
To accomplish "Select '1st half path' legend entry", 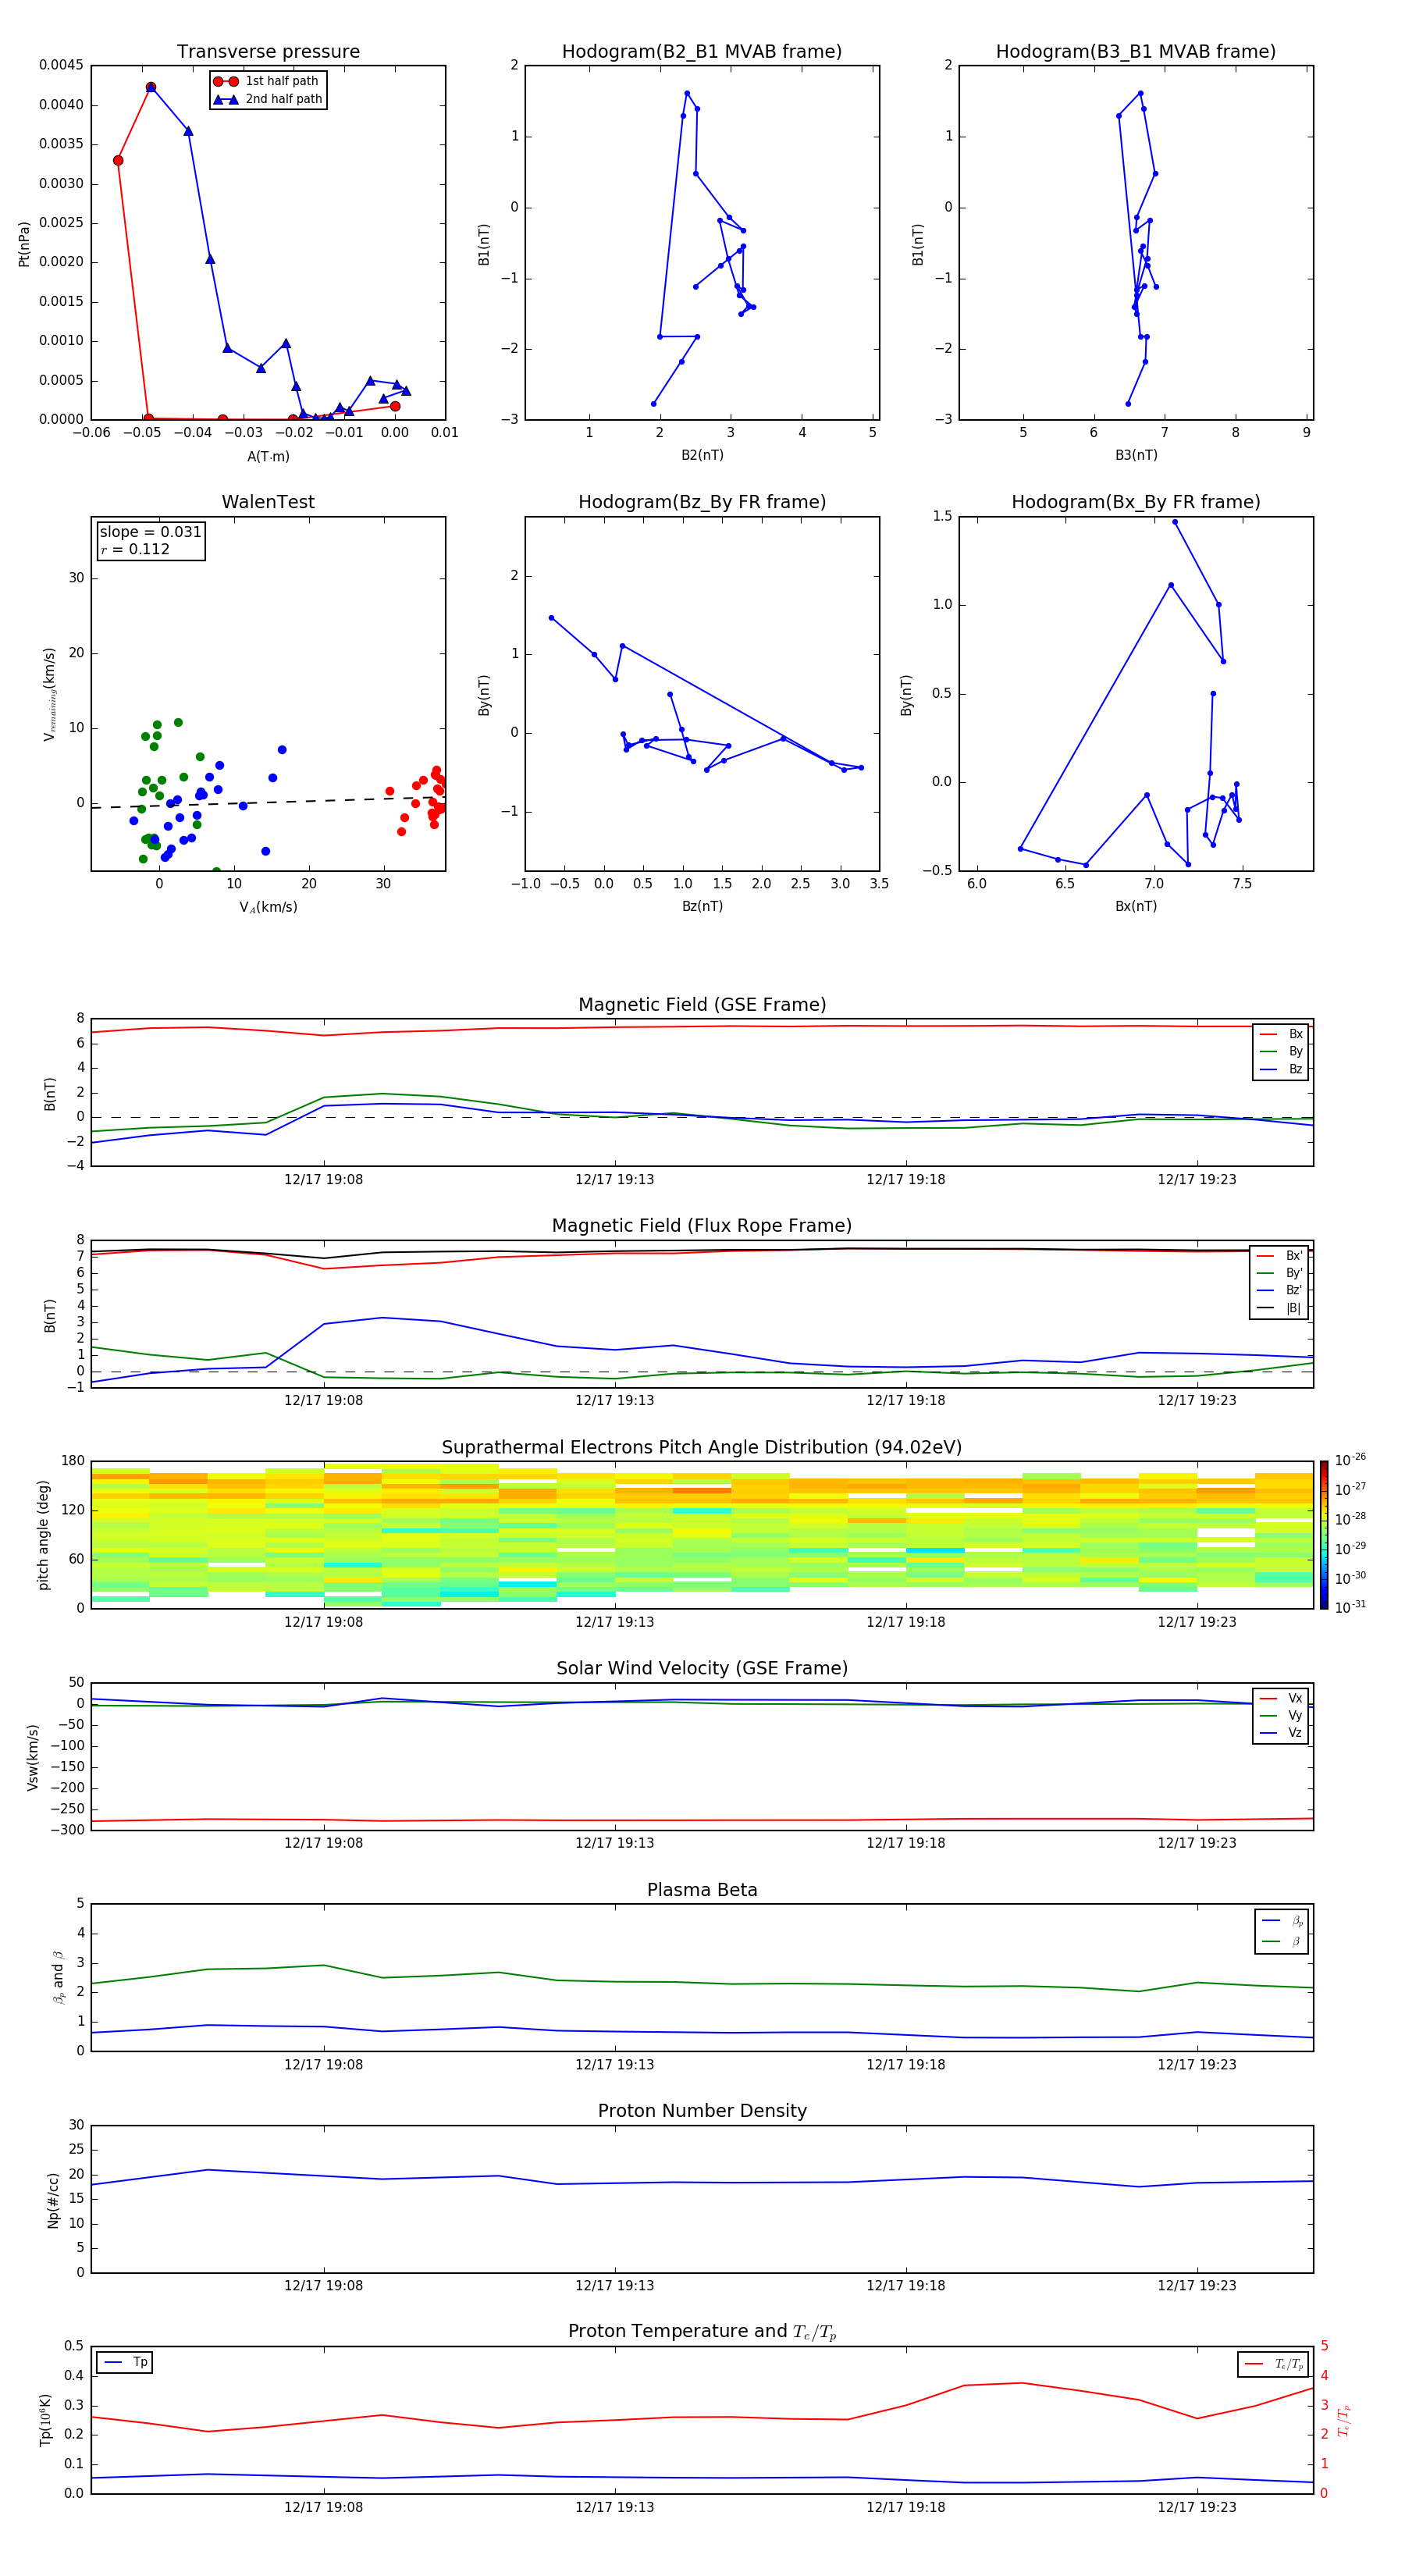I will pyautogui.click(x=268, y=81).
